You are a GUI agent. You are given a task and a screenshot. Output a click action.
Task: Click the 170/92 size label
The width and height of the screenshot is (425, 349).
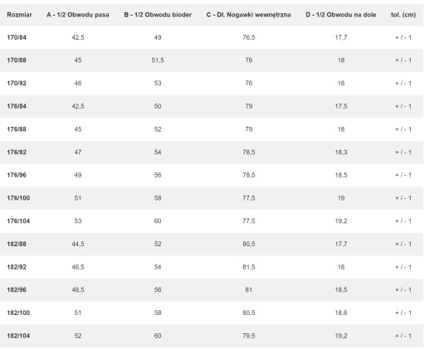17,83
